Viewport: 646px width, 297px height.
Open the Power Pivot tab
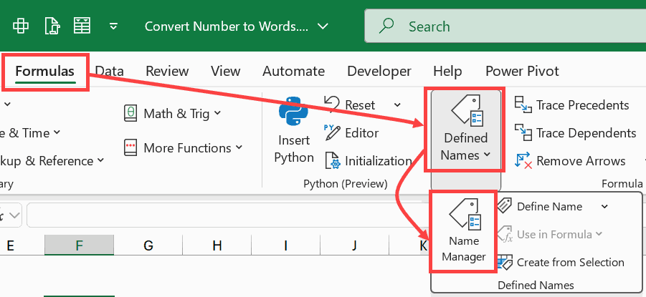pos(522,72)
